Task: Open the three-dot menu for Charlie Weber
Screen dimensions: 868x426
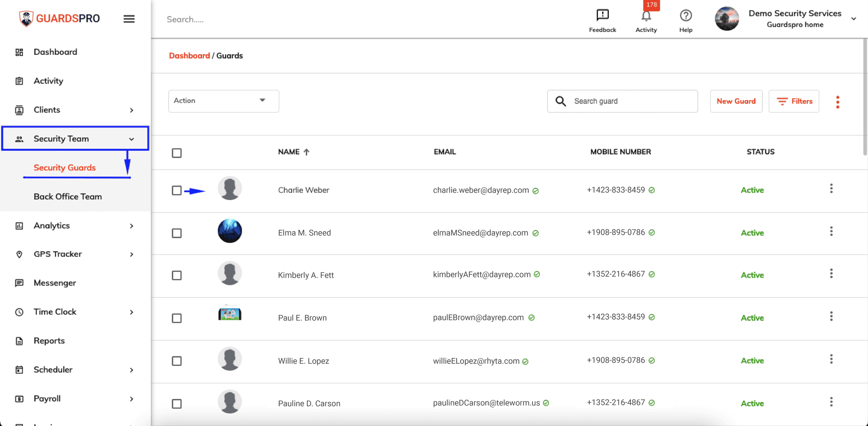Action: 831,188
